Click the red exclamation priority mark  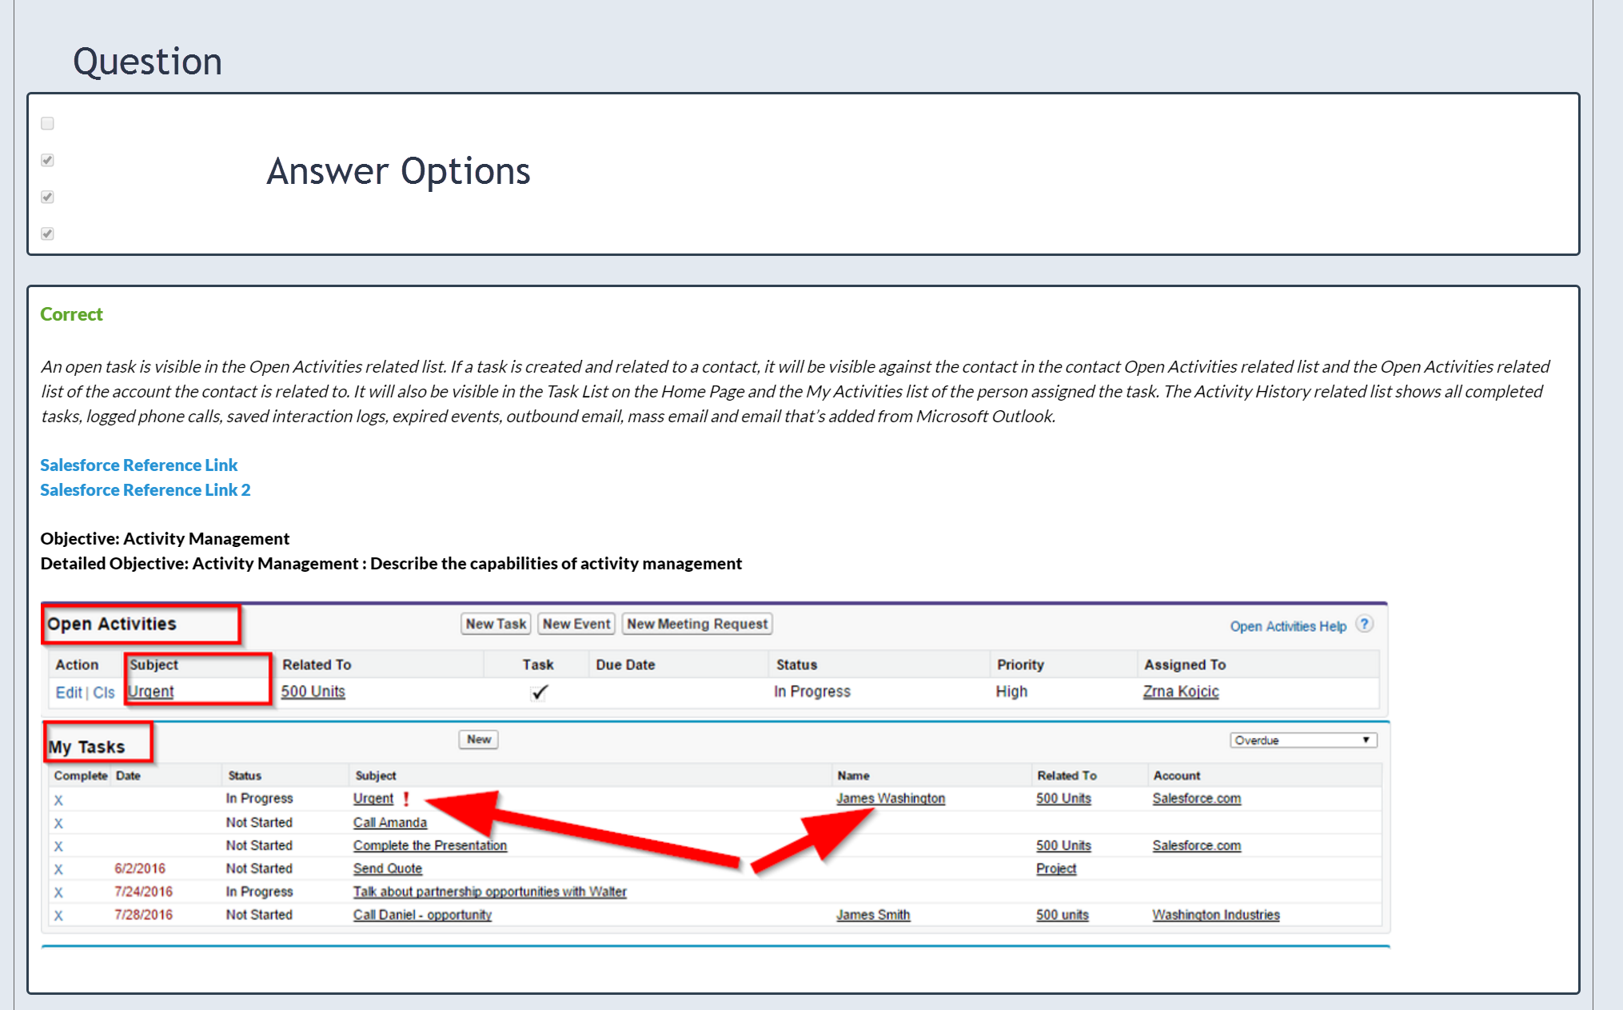(x=406, y=799)
